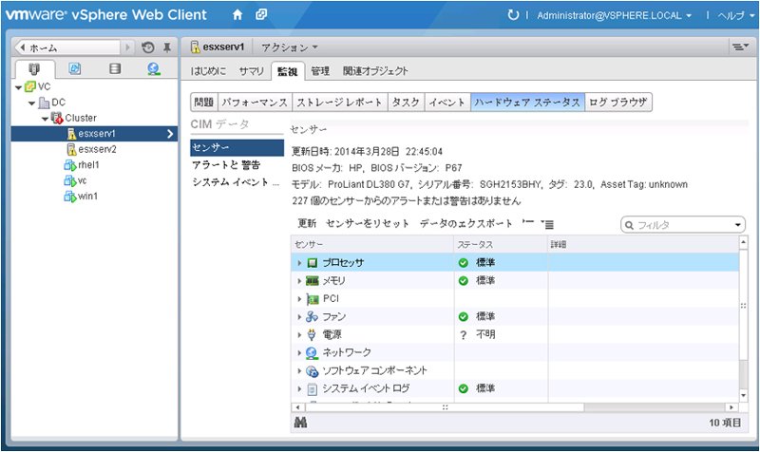Show システム イベント CIM data
The image size is (760, 452).
[236, 182]
